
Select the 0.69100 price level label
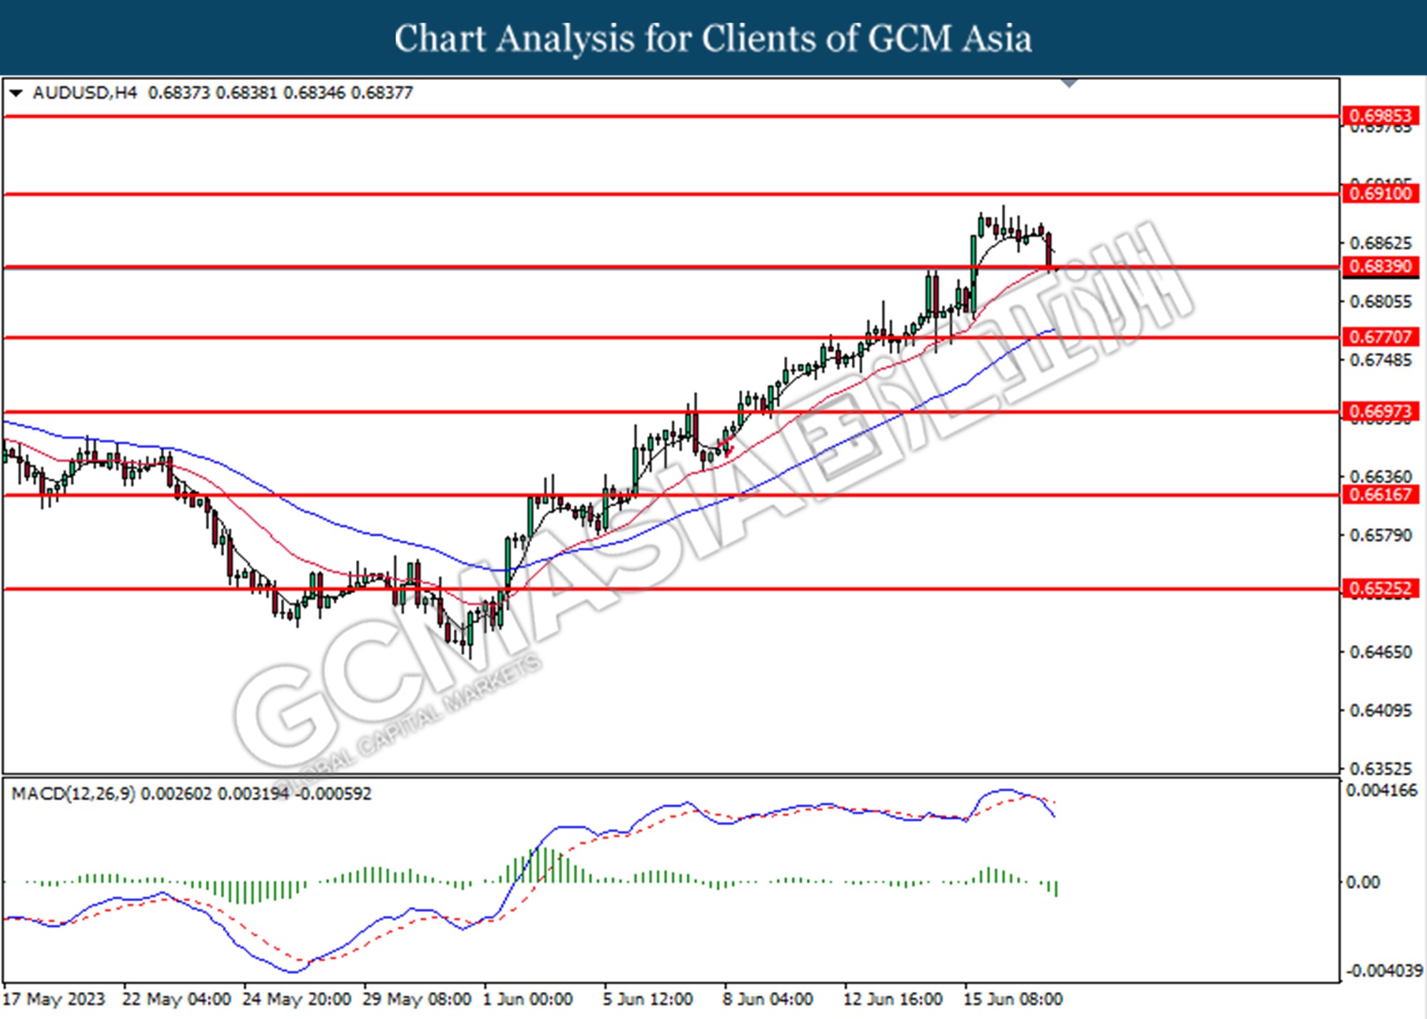[x=1380, y=193]
